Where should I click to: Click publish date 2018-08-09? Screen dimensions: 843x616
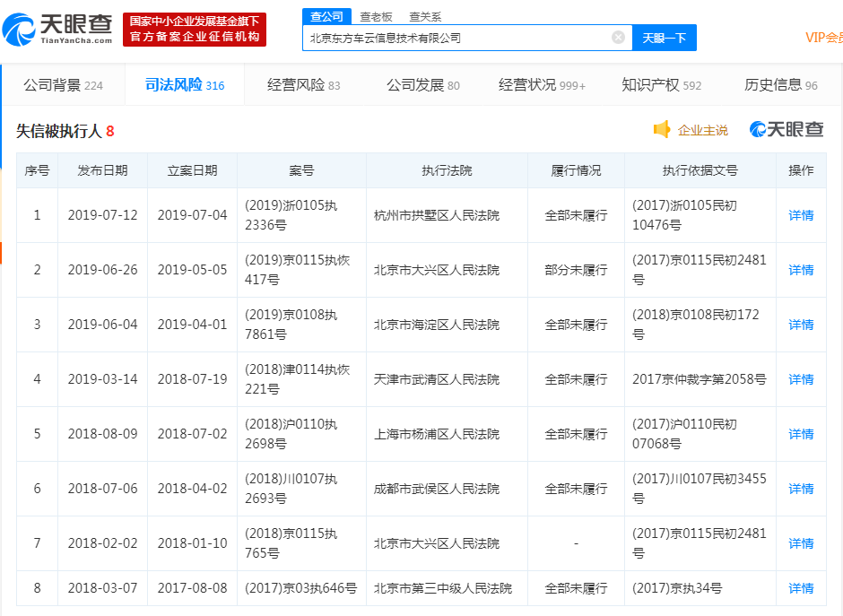click(103, 434)
